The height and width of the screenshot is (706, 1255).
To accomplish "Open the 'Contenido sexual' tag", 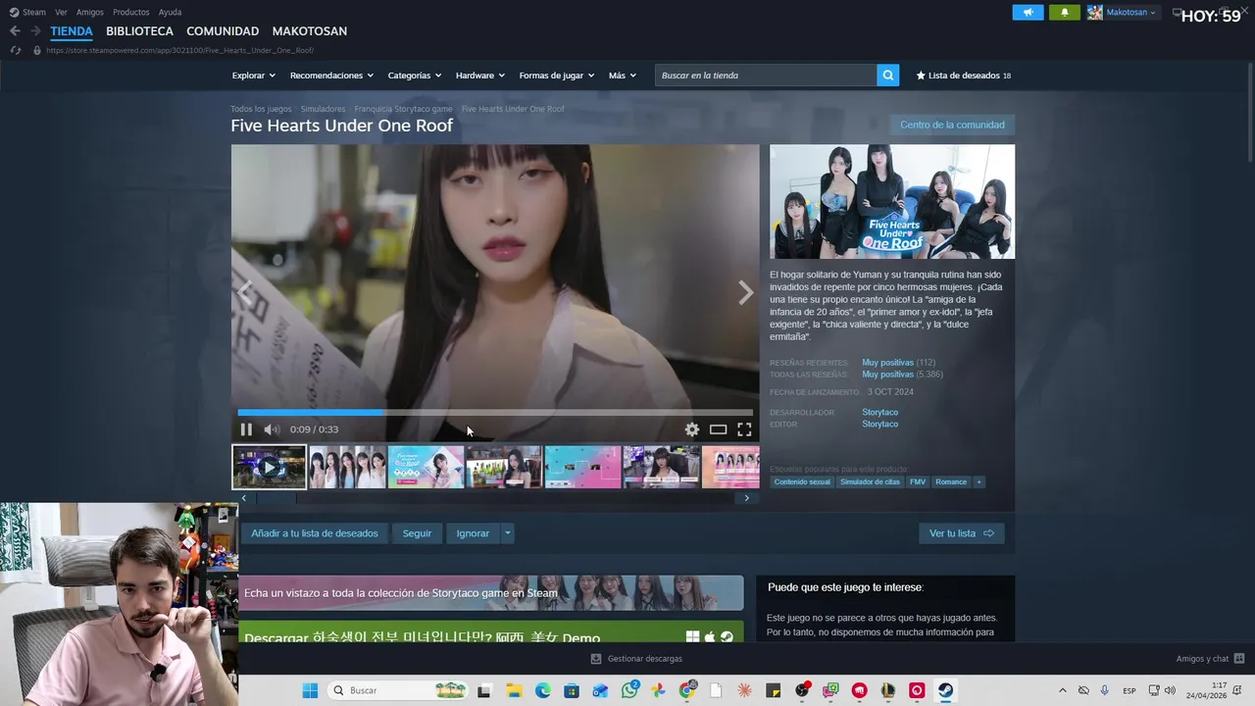I will tap(802, 481).
